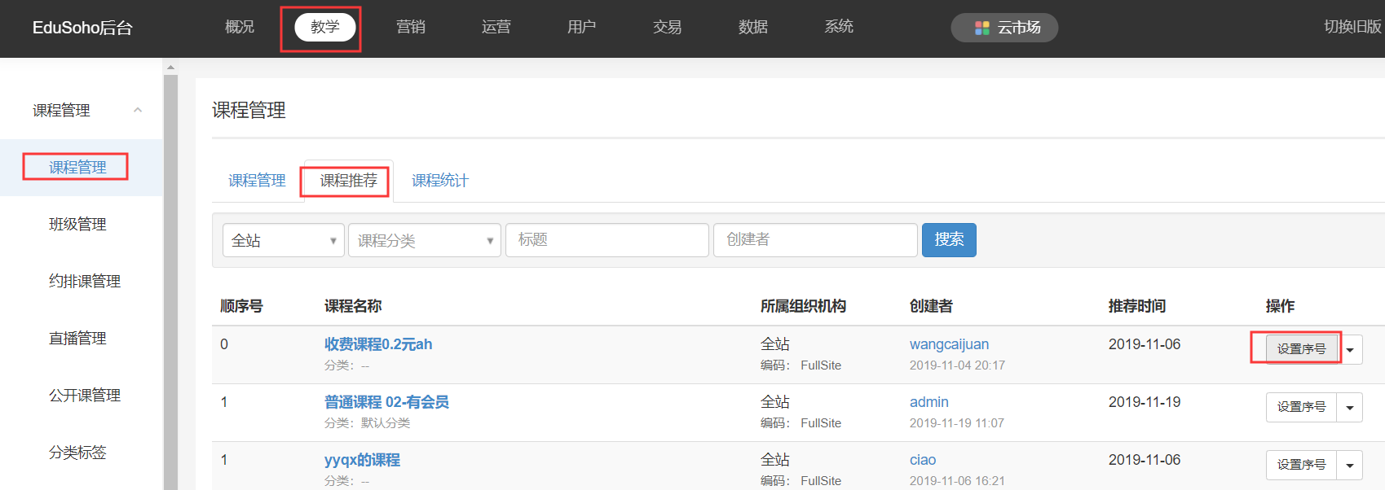Open dropdown arrow beside first 设置序号 button
The width and height of the screenshot is (1385, 490).
(x=1350, y=350)
